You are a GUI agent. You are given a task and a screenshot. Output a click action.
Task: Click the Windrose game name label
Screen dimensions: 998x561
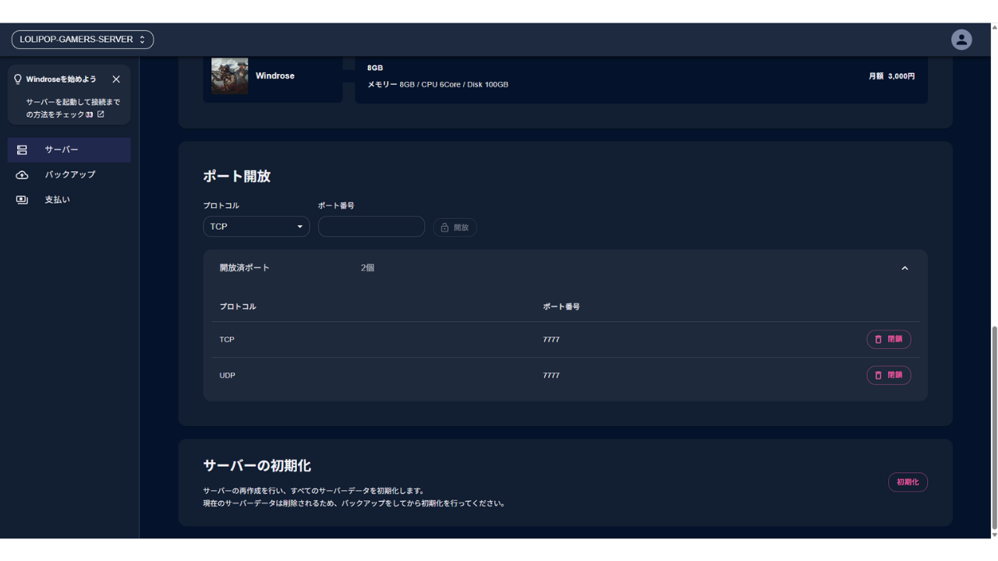tap(275, 76)
